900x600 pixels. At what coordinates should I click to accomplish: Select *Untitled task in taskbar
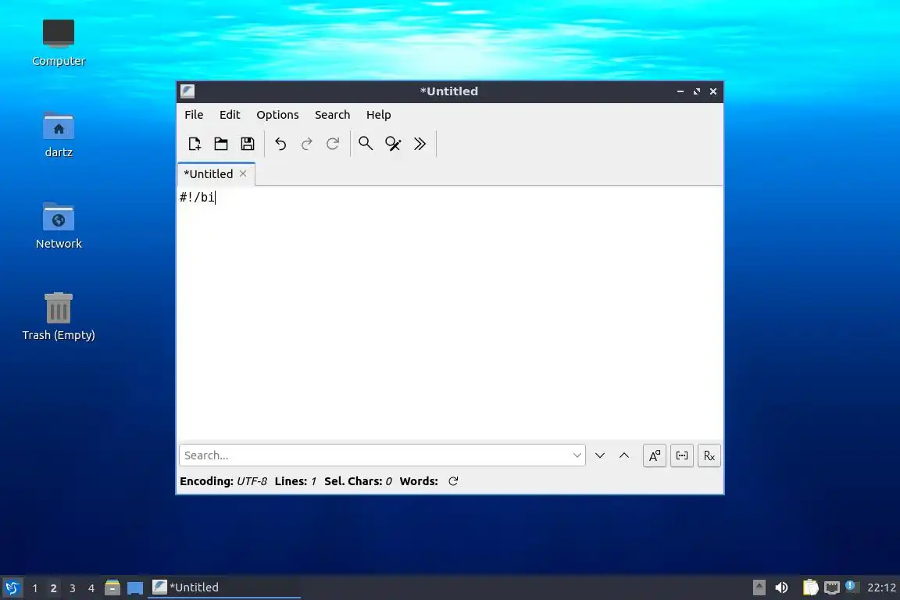tap(224, 587)
